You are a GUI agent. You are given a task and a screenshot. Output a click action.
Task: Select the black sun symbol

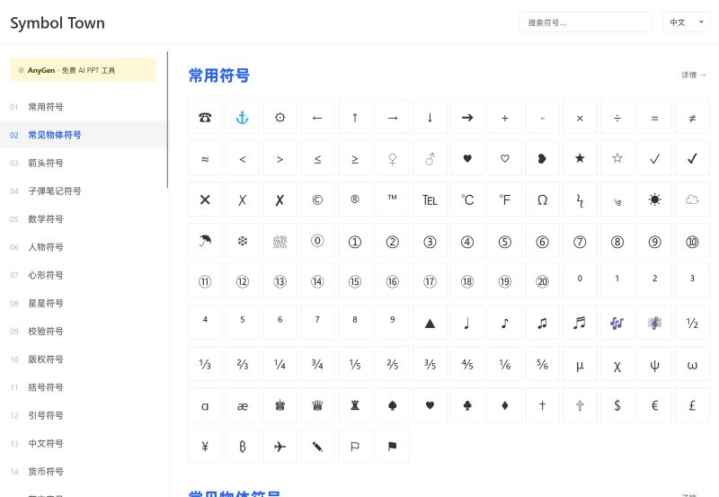654,200
